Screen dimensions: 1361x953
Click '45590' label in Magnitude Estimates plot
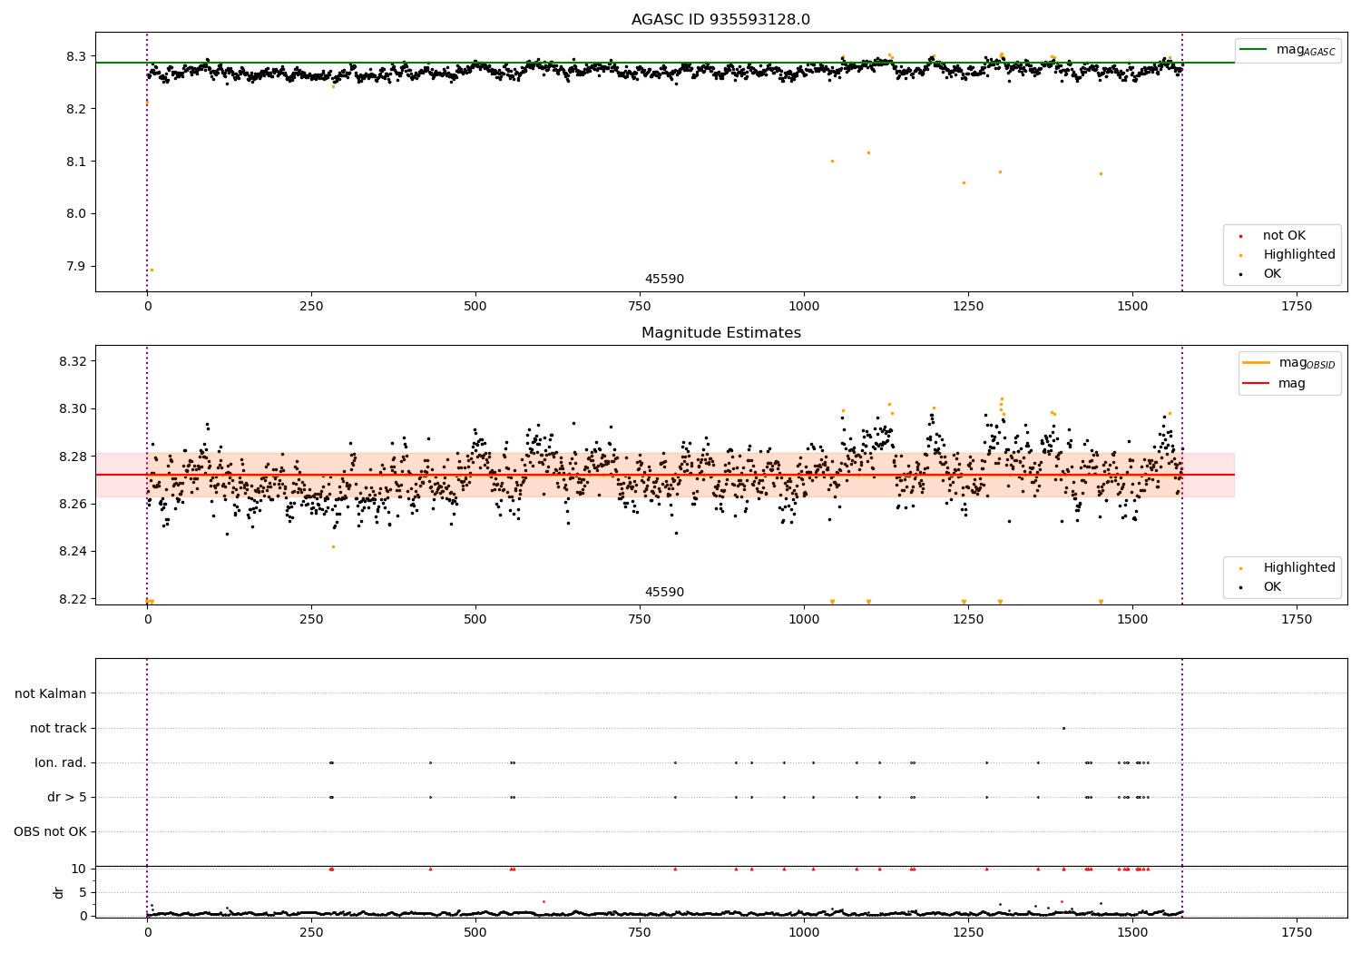click(664, 593)
